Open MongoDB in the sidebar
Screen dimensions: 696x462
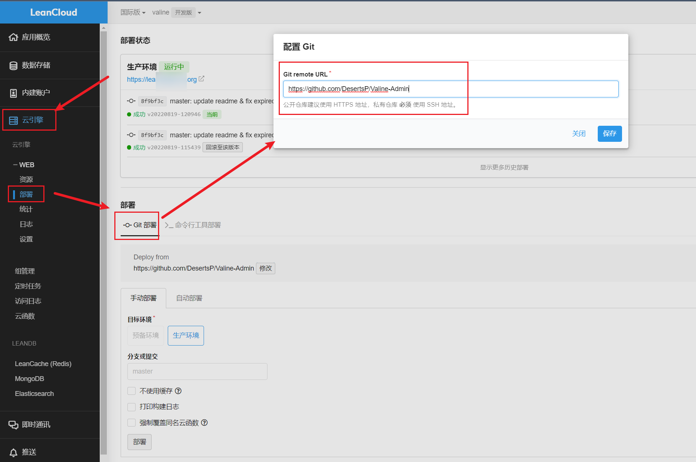(x=30, y=379)
